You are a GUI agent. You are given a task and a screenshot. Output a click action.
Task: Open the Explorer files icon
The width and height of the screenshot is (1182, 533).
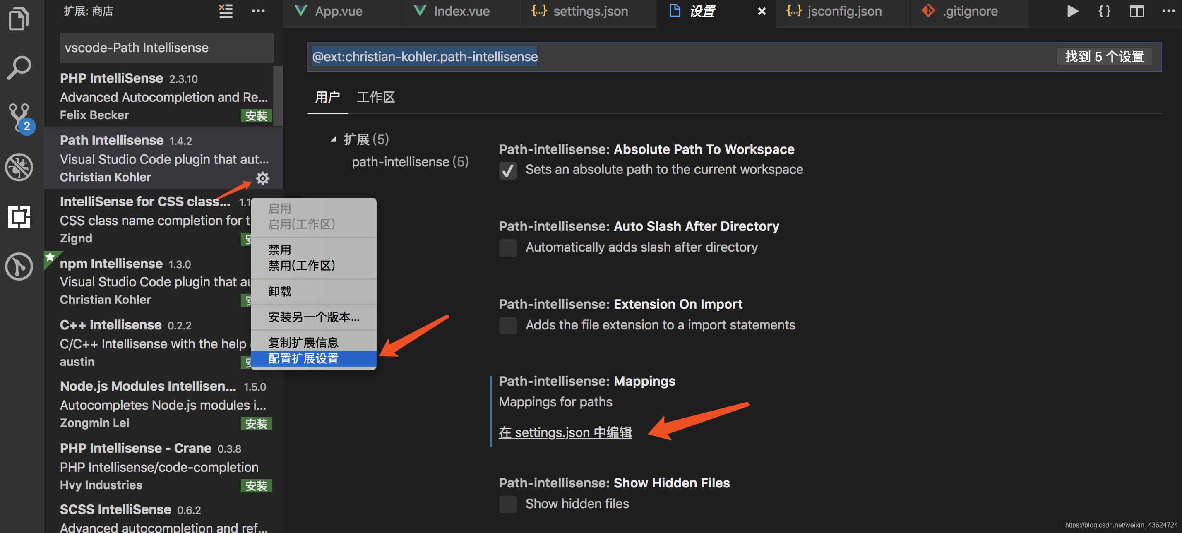(19, 19)
